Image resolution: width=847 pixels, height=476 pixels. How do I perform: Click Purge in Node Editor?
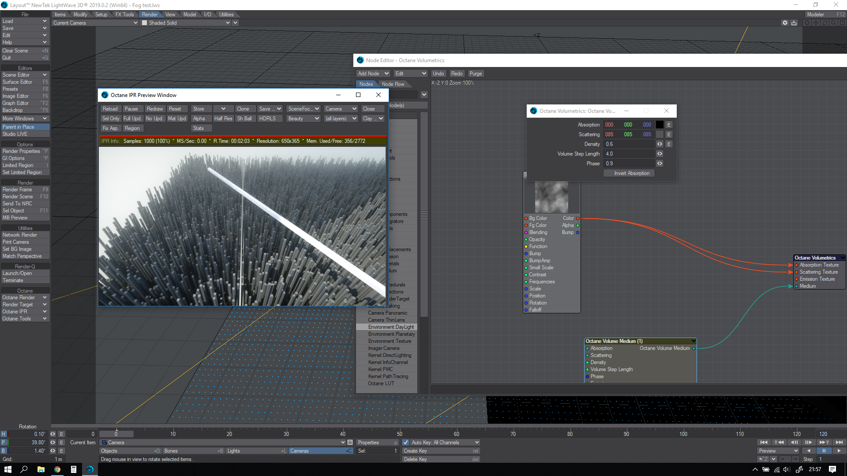pos(476,74)
